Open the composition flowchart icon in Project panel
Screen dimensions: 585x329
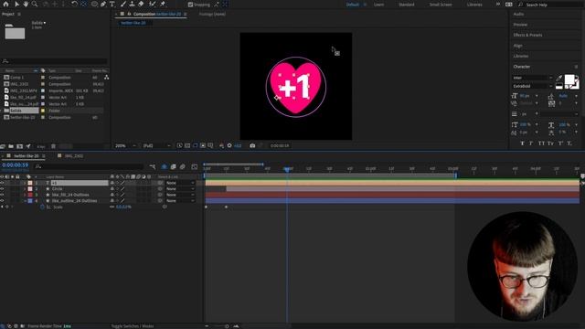(107, 77)
